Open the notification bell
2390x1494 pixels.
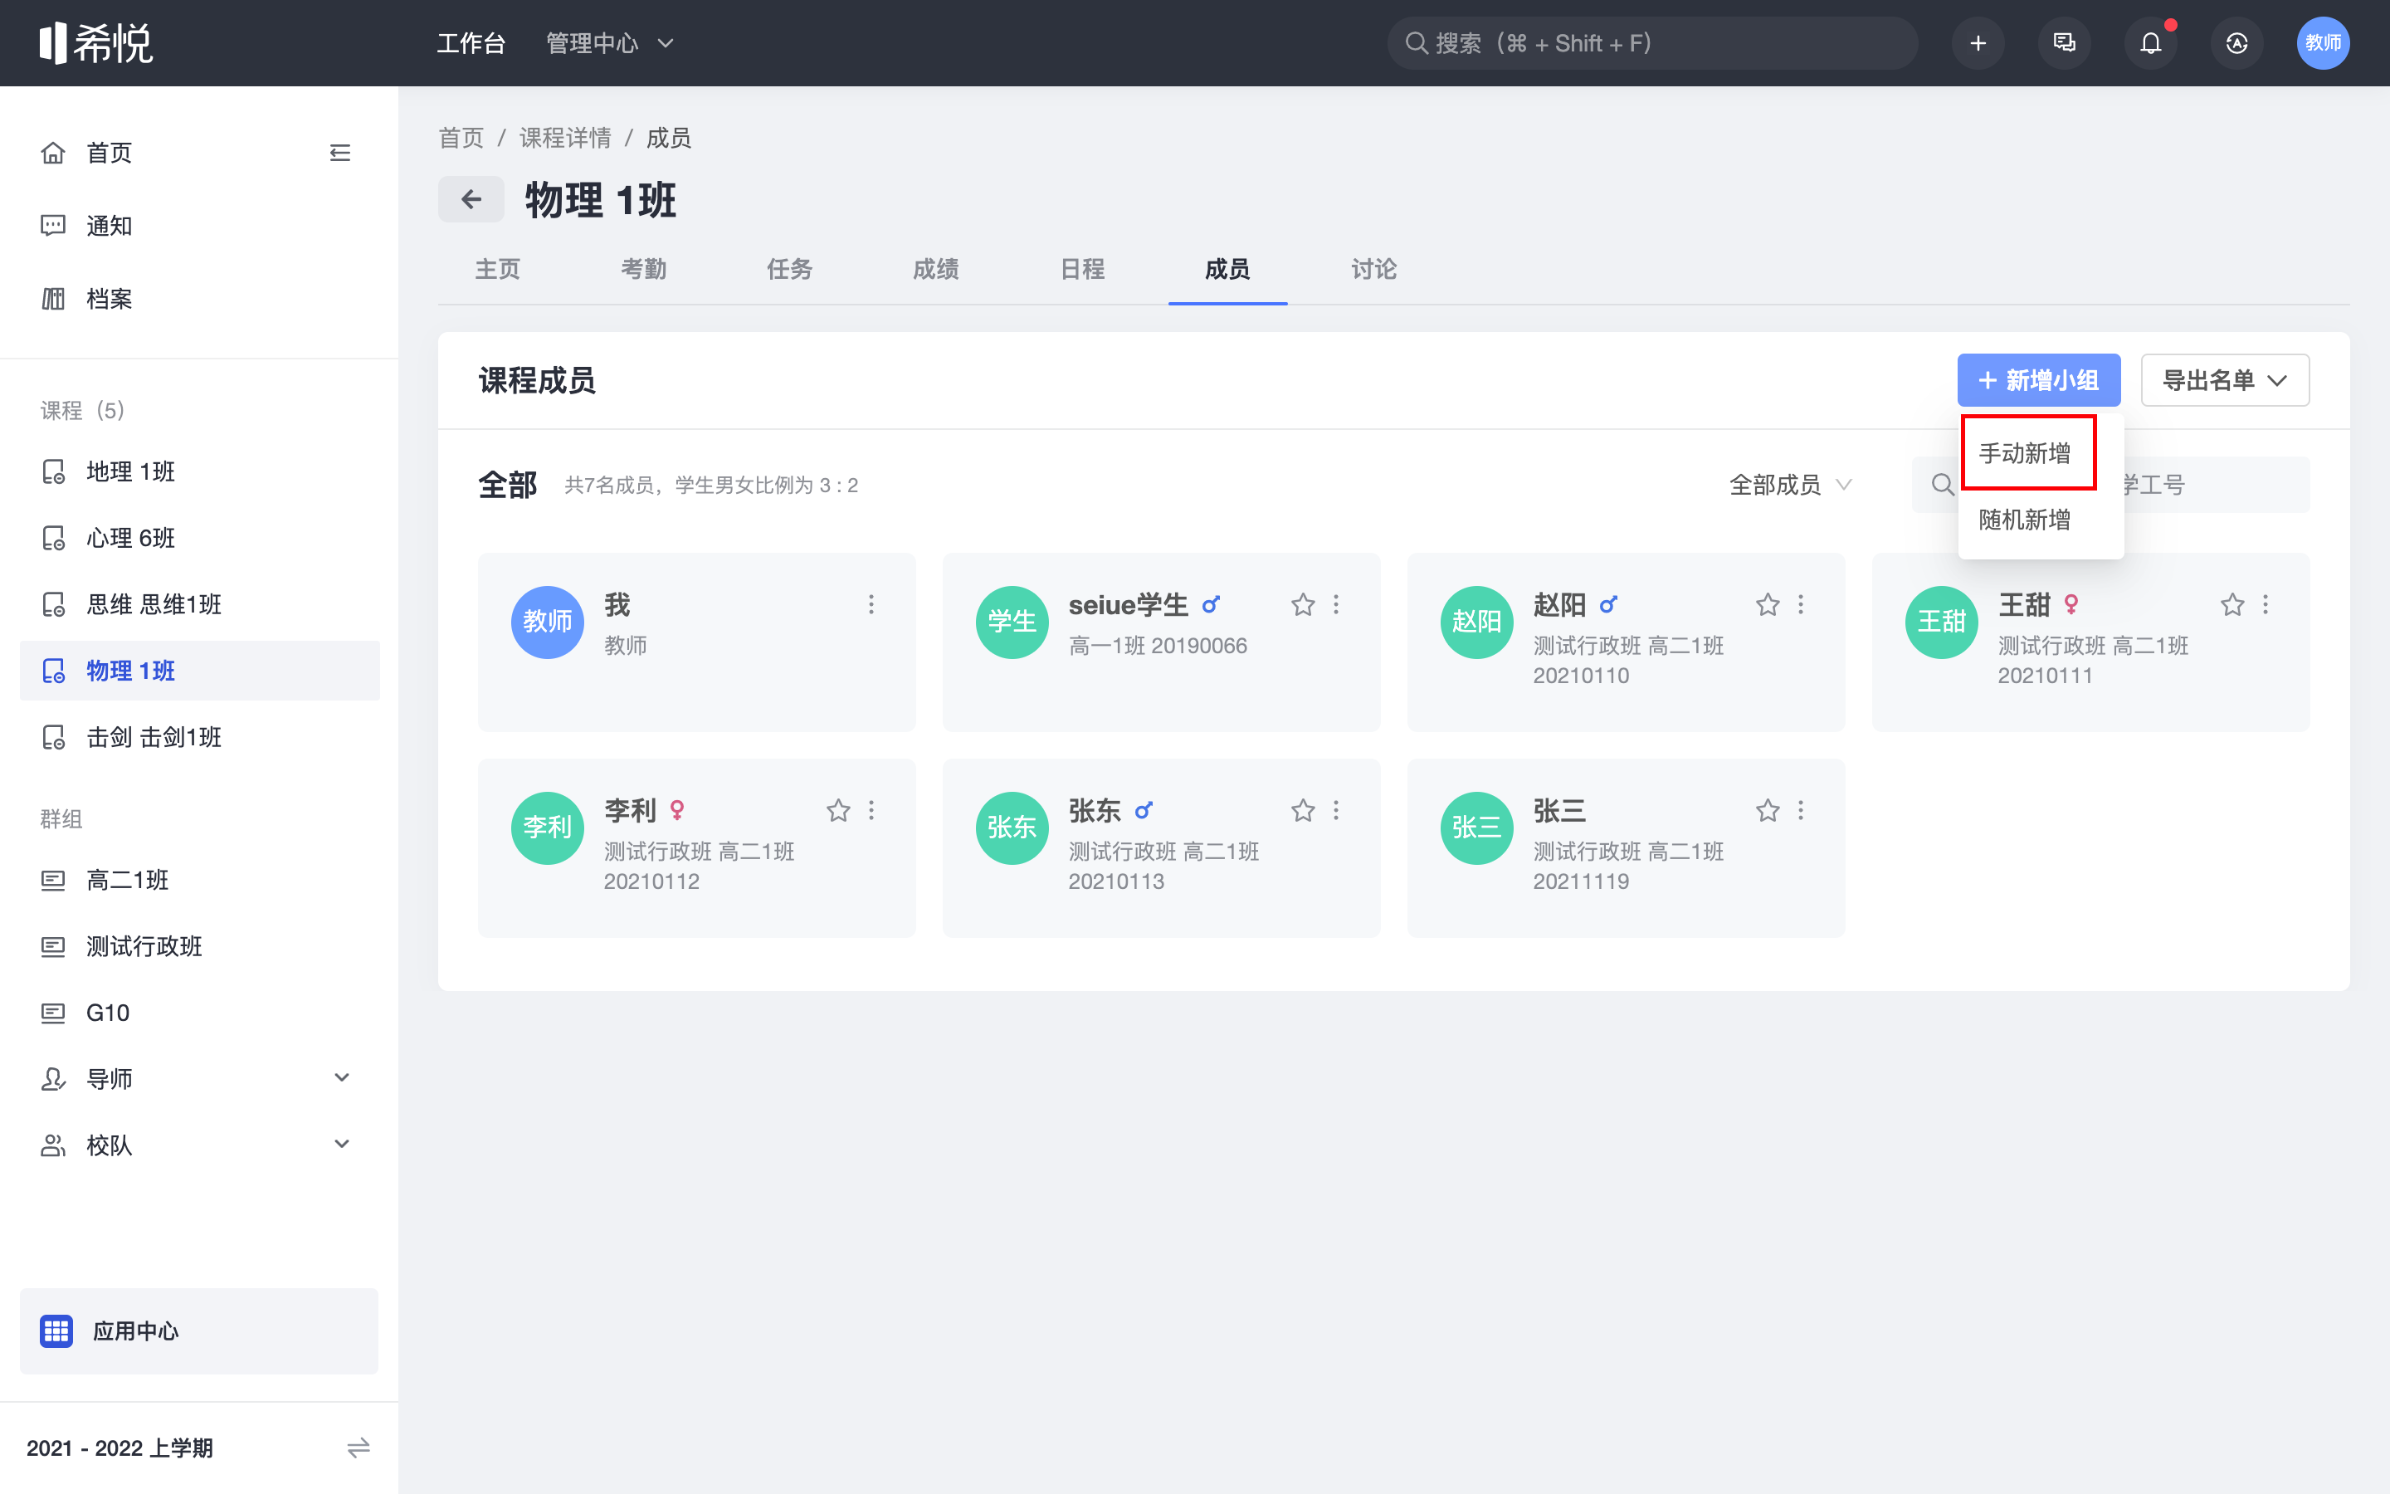[2150, 43]
